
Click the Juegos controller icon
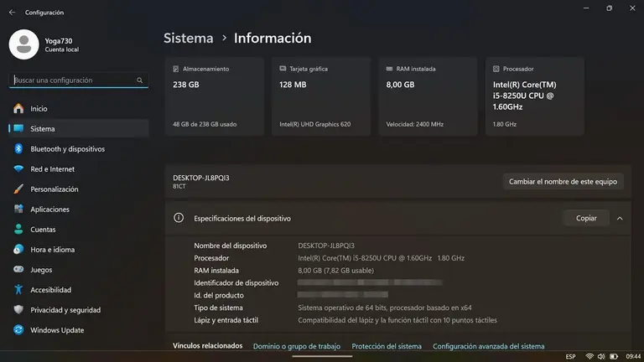18,269
